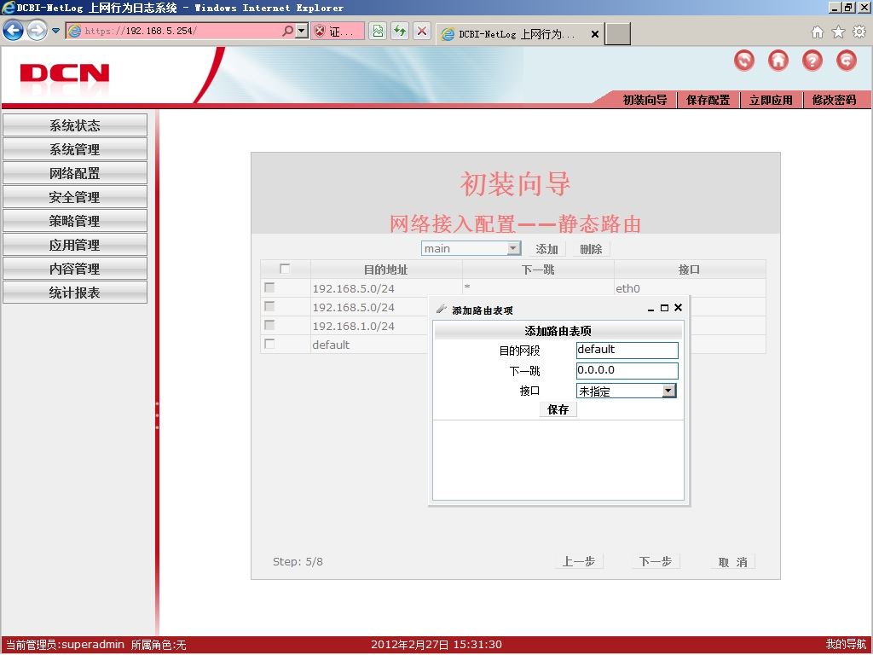
Task: Click the 目的网段 field containing default
Action: 627,351
